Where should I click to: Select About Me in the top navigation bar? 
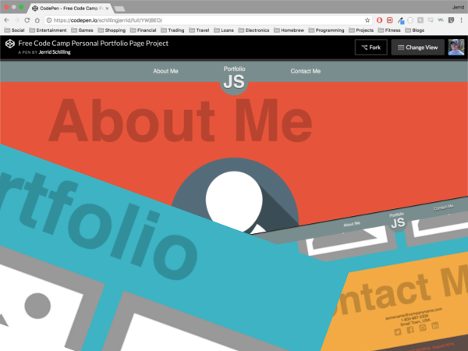click(x=165, y=71)
